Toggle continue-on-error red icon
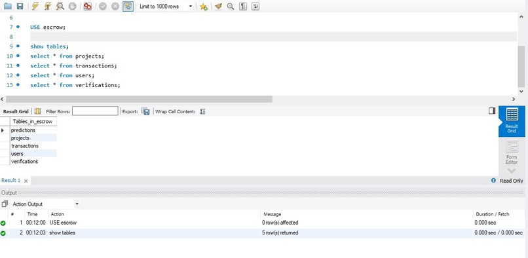The image size is (528, 258). point(88,6)
